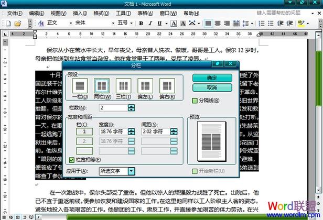Apply distributed alignment
The width and height of the screenshot is (323, 220).
click(236, 23)
